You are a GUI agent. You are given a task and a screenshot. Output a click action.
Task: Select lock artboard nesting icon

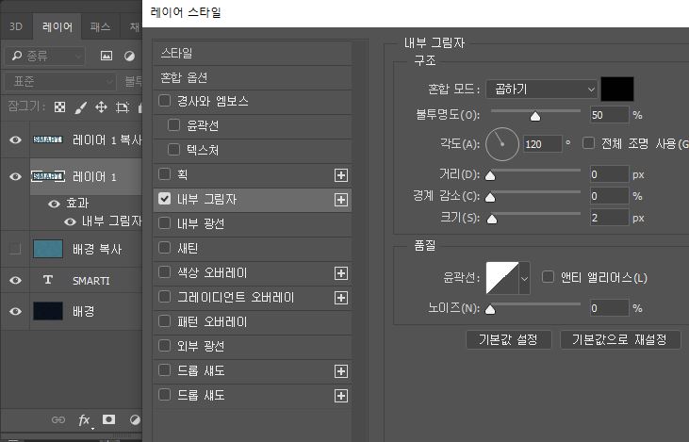point(123,107)
